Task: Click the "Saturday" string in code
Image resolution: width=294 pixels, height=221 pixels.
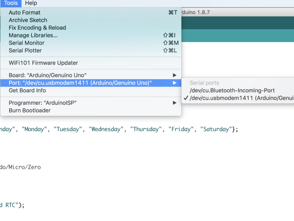Action: coord(216,129)
